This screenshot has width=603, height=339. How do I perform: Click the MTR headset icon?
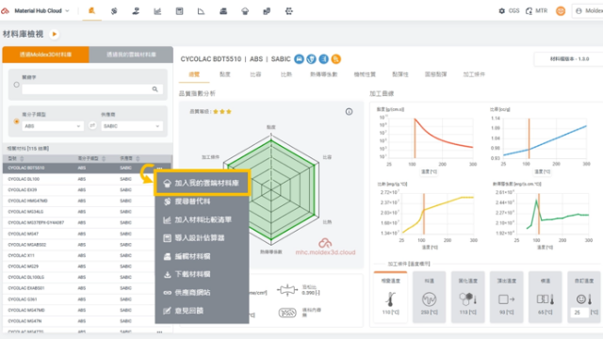pyautogui.click(x=530, y=11)
